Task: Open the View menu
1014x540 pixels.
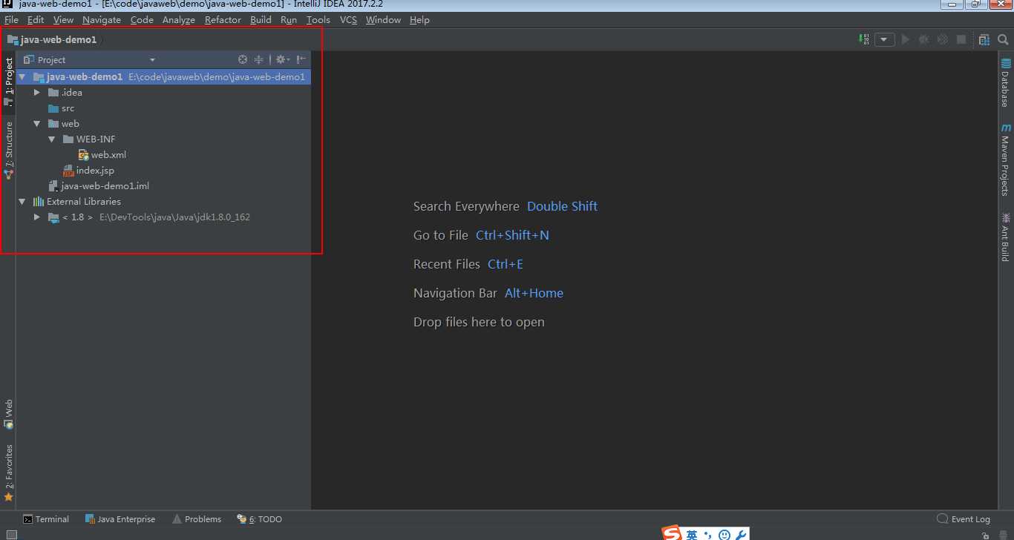Action: click(64, 20)
